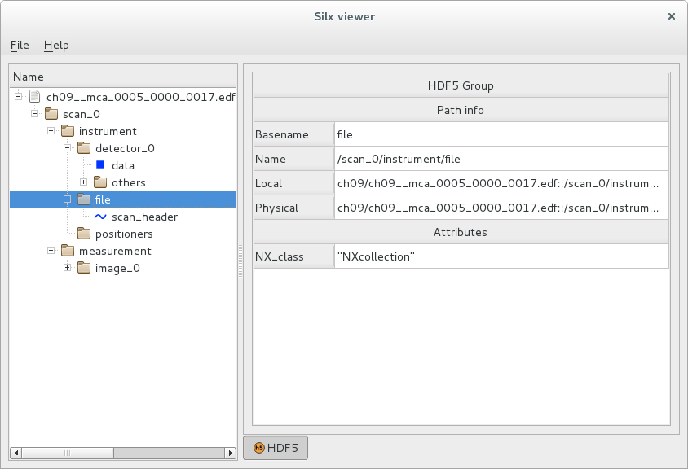Click the scan_header wave icon

click(100, 217)
